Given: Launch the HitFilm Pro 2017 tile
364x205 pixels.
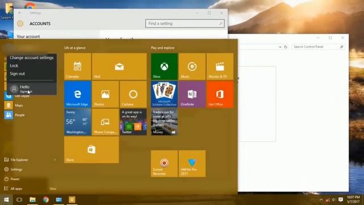Looking at the screenshot, I should point(192,163).
